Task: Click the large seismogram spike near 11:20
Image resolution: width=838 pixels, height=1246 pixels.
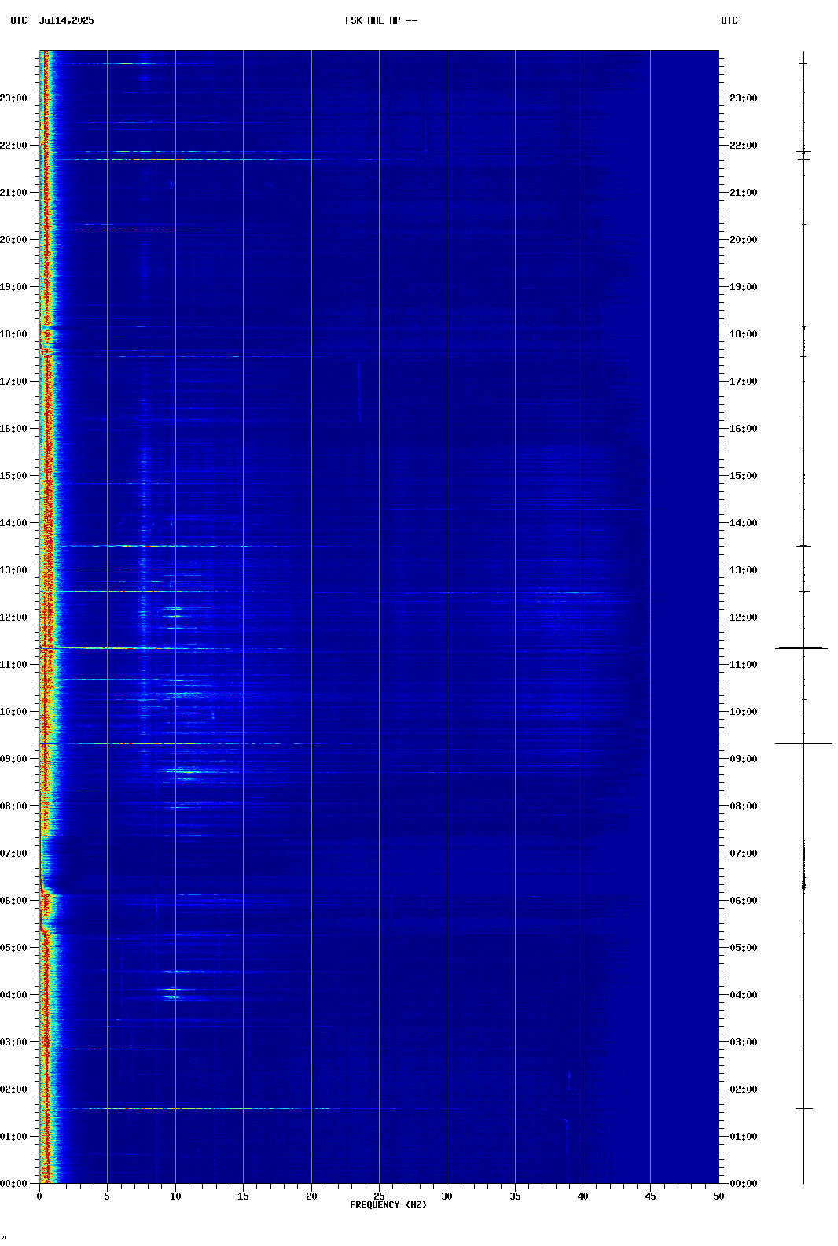Action: click(802, 648)
